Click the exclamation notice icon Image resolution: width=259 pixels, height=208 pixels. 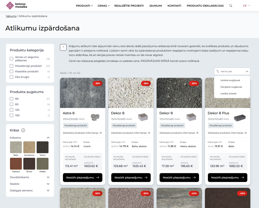[x=63, y=47]
